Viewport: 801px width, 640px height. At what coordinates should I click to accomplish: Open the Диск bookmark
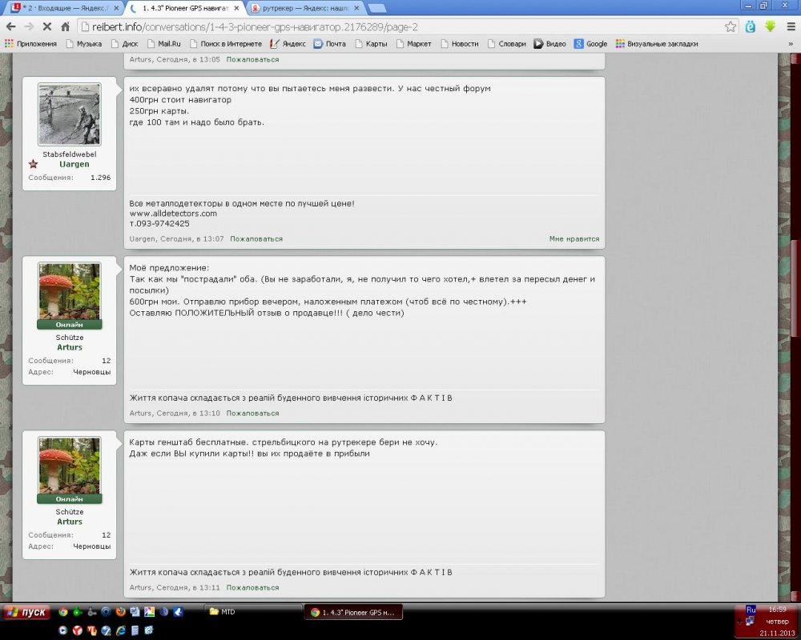(125, 44)
